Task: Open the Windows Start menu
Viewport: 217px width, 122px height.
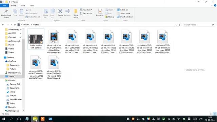Action: pyautogui.click(x=4, y=119)
